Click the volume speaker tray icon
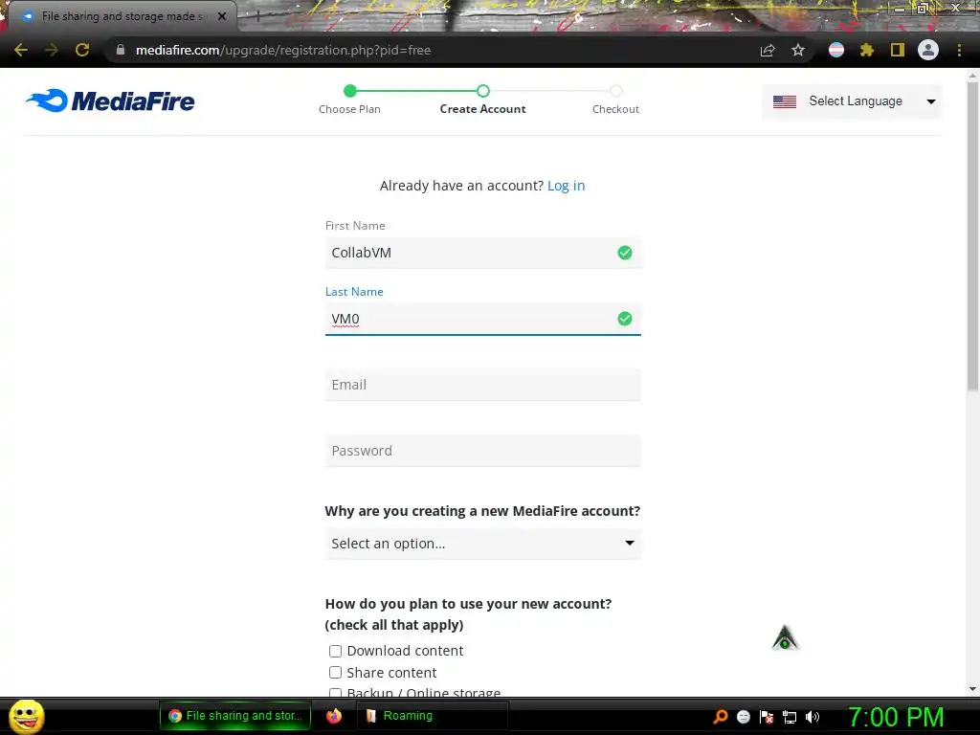 pyautogui.click(x=812, y=717)
